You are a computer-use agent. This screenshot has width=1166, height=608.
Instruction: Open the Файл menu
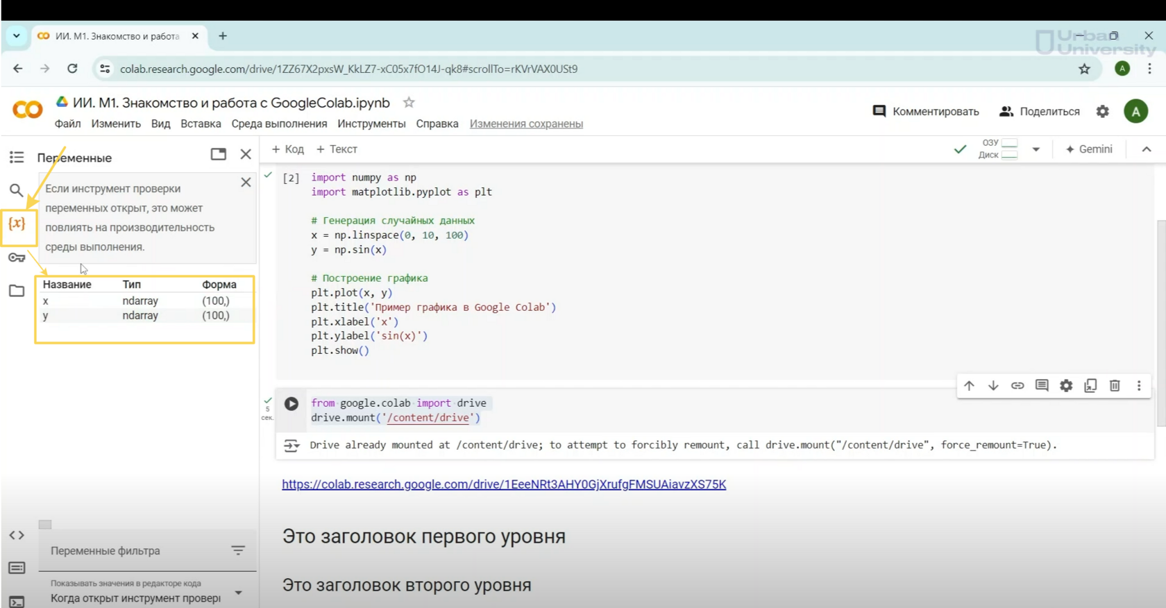tap(67, 124)
